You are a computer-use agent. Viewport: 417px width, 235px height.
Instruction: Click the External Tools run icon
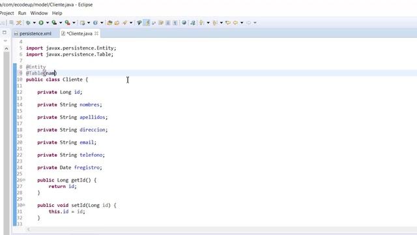[x=68, y=23]
